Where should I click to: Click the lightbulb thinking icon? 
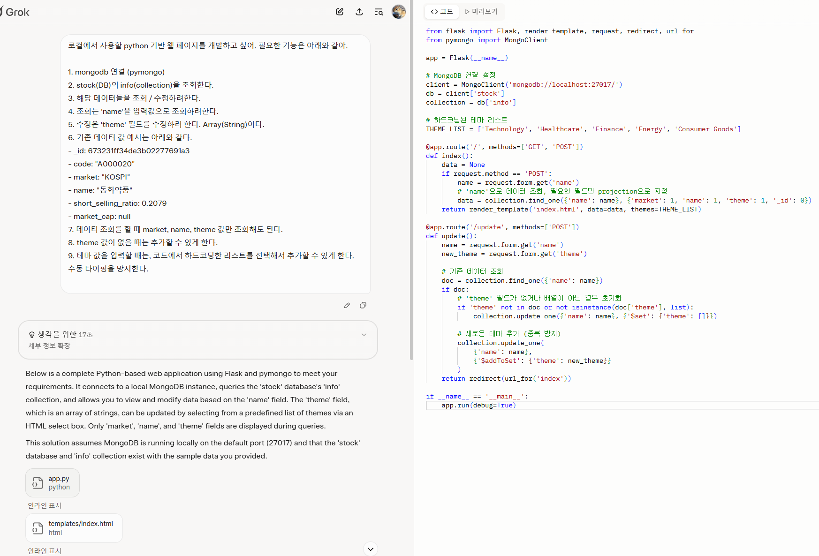32,335
